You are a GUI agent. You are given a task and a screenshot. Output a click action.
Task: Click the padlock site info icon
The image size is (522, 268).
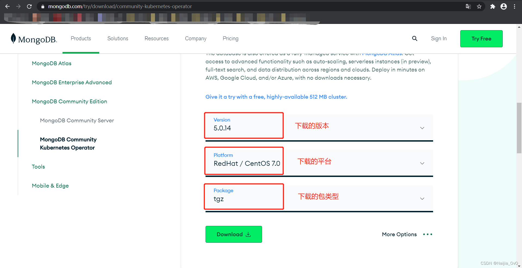coord(43,6)
